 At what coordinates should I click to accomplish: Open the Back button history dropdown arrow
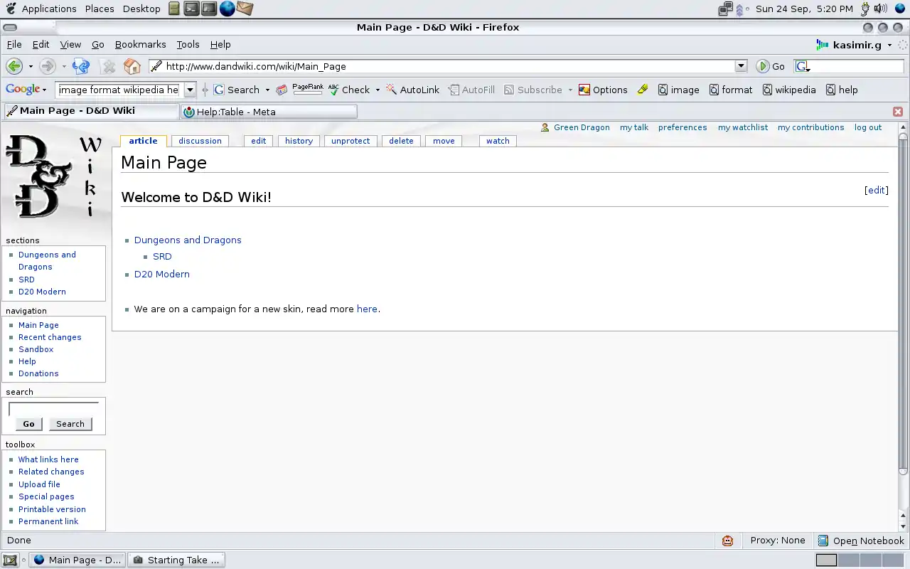[31, 66]
